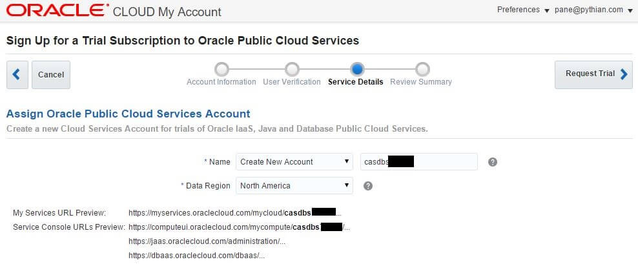This screenshot has width=638, height=264.
Task: Go back using the left arrow button
Action: click(16, 74)
